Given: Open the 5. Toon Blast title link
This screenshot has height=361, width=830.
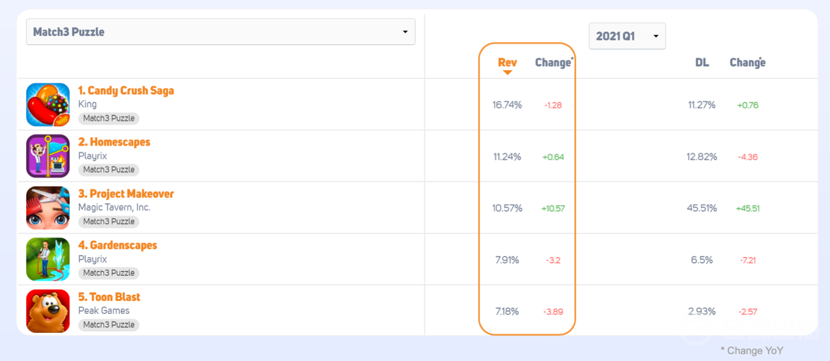Looking at the screenshot, I should 109,296.
